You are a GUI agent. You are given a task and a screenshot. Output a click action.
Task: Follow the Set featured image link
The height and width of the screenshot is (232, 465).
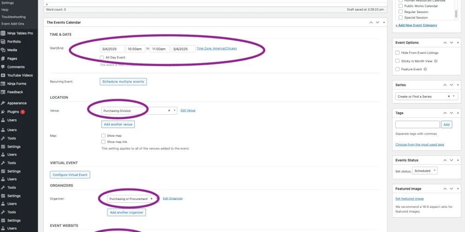click(x=409, y=199)
